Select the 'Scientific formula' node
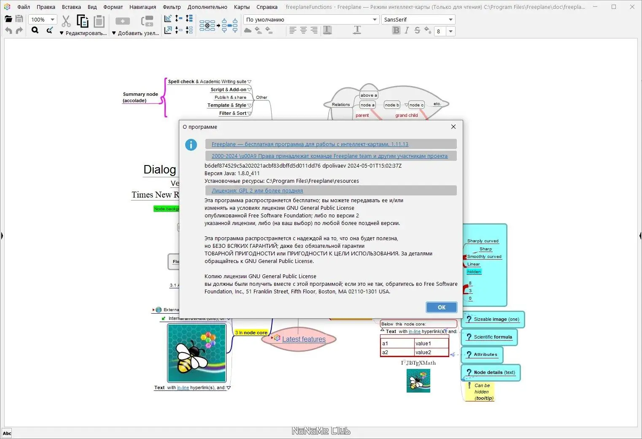The width and height of the screenshot is (642, 439). coord(489,337)
